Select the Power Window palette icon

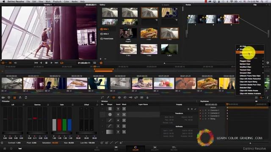tap(113, 98)
